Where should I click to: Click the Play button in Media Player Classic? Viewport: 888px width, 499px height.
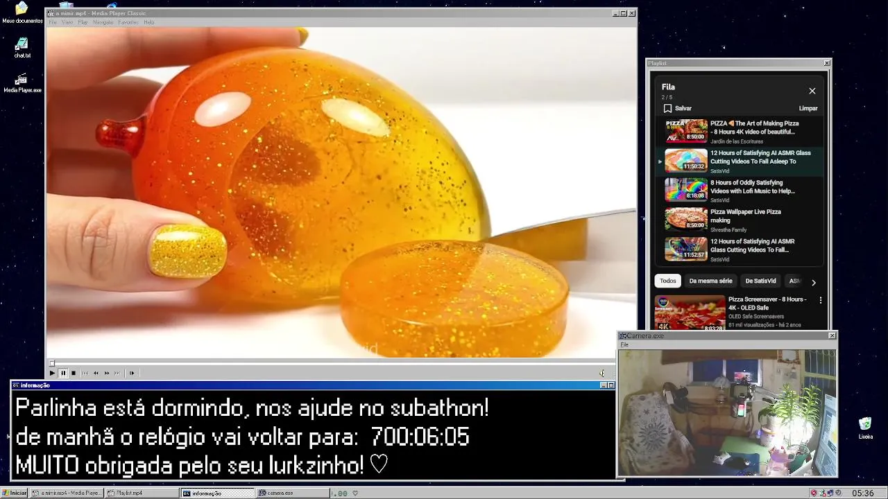pyautogui.click(x=52, y=373)
